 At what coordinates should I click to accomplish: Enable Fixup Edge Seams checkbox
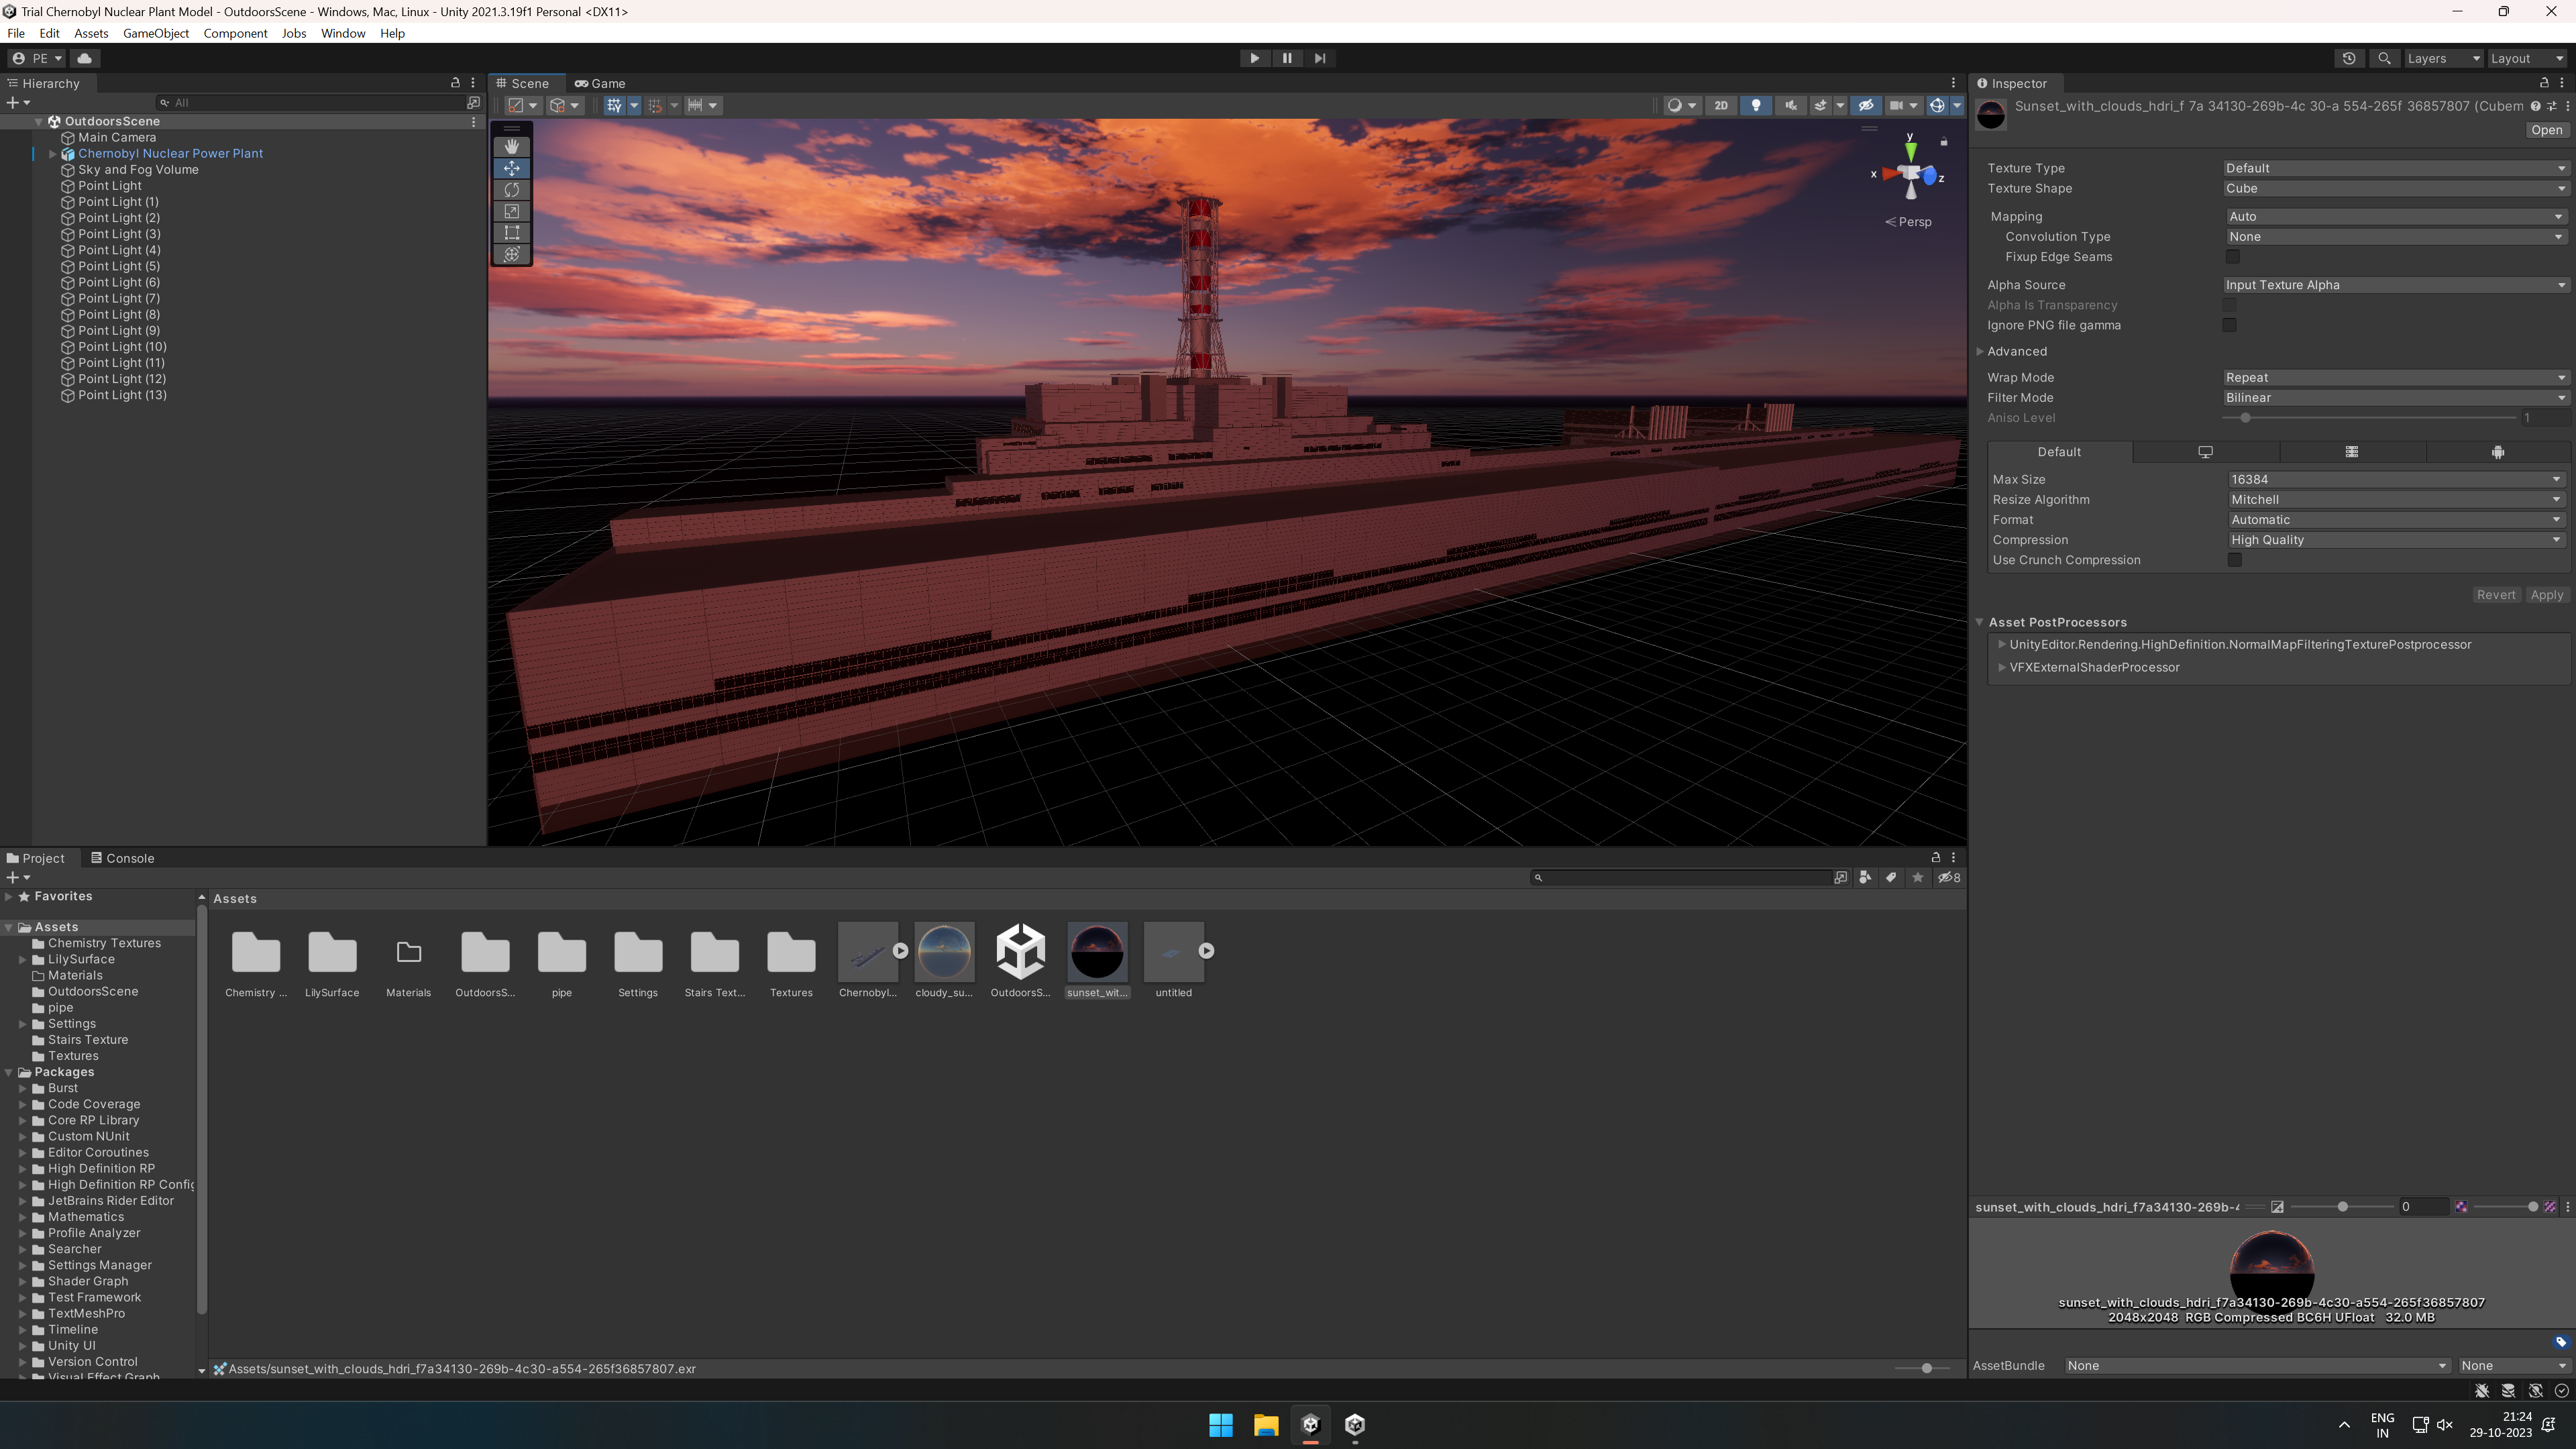pyautogui.click(x=2232, y=257)
